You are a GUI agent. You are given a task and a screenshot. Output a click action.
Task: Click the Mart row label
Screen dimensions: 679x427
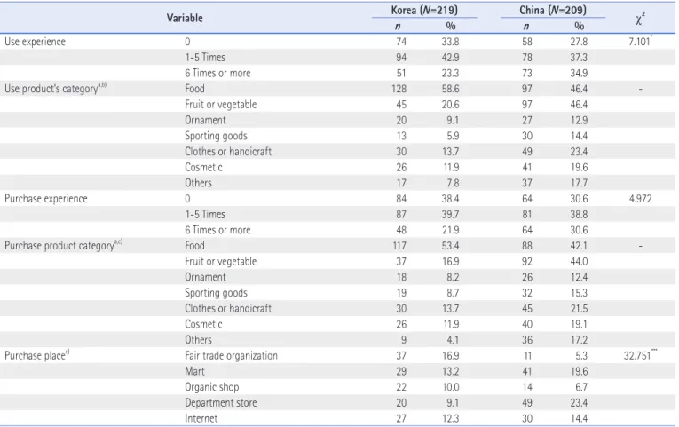click(x=194, y=371)
